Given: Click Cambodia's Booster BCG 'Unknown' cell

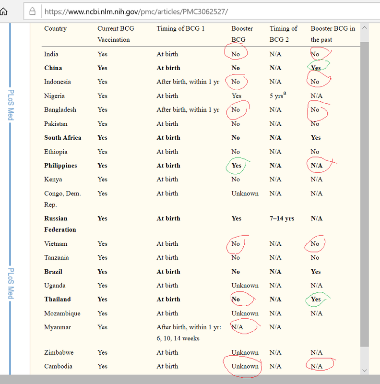Looking at the screenshot, I should click(245, 366).
